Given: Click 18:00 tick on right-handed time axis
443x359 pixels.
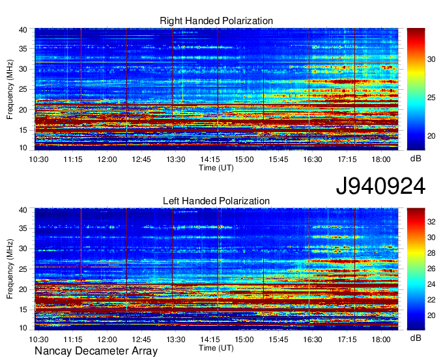Looking at the screenshot, I should tap(381, 159).
